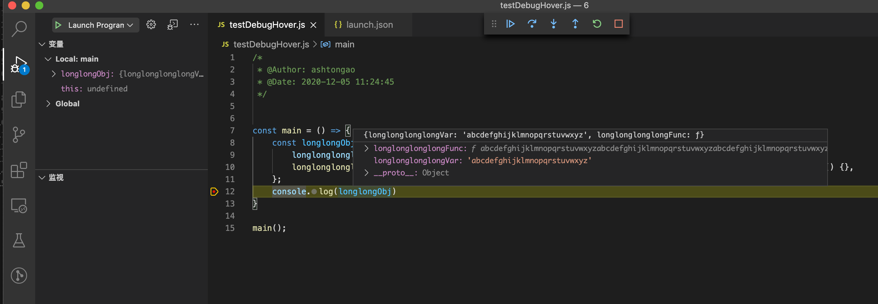This screenshot has height=304, width=878.
Task: Open the Git graph view icon
Action: click(x=19, y=275)
